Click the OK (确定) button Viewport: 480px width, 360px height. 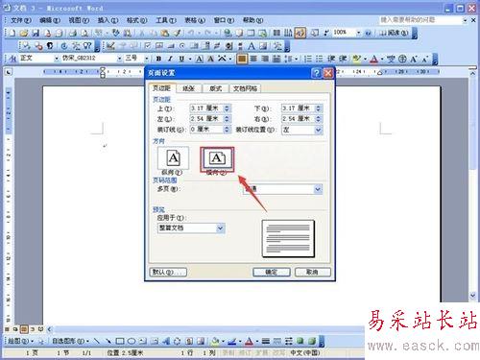(x=272, y=273)
